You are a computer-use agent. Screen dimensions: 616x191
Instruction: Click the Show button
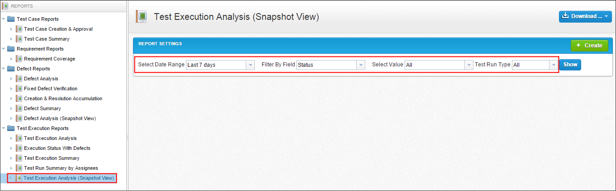click(570, 65)
